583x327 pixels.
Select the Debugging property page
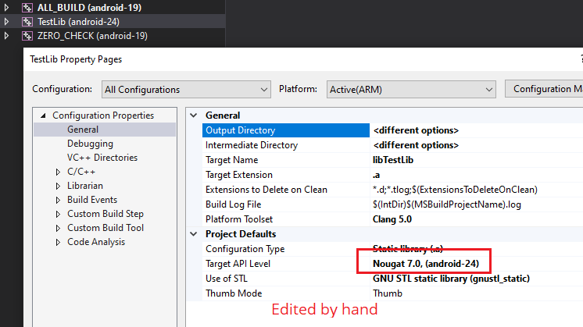90,144
